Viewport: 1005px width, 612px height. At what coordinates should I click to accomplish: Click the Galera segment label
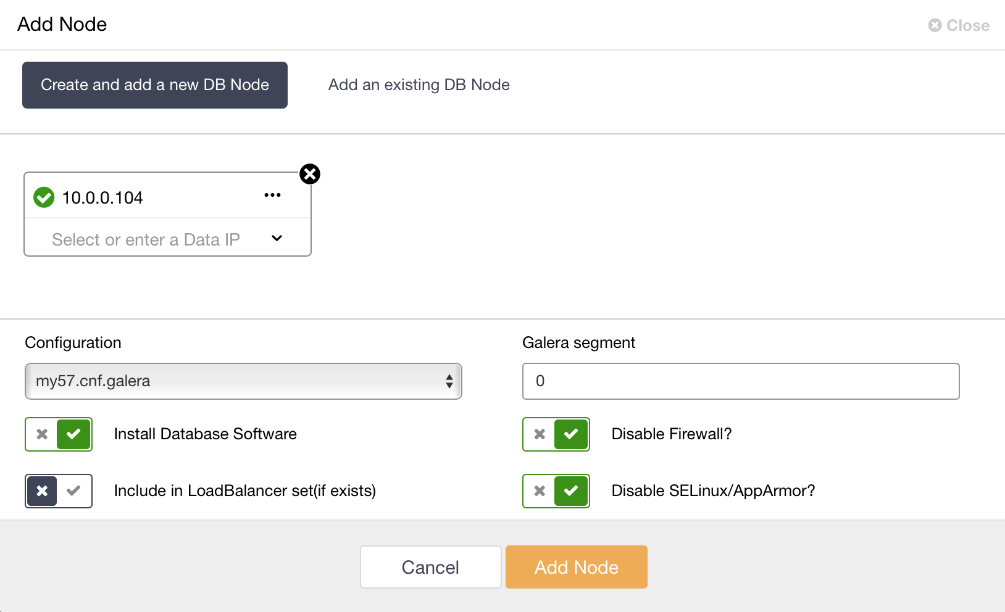pyautogui.click(x=579, y=343)
